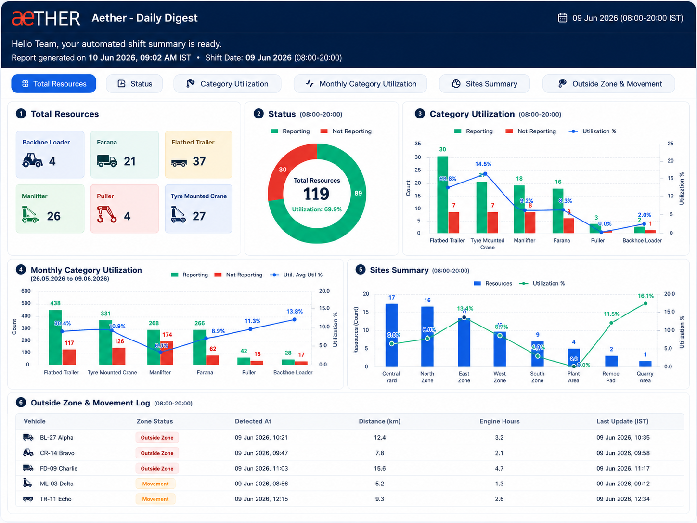Click the Category Utilization tab icon
Viewport: 697px width, 523px height.
pyautogui.click(x=191, y=84)
